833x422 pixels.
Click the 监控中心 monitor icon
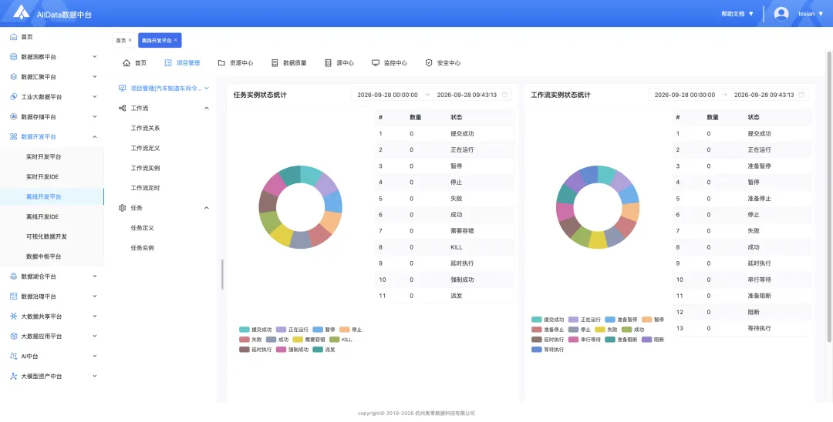[376, 62]
